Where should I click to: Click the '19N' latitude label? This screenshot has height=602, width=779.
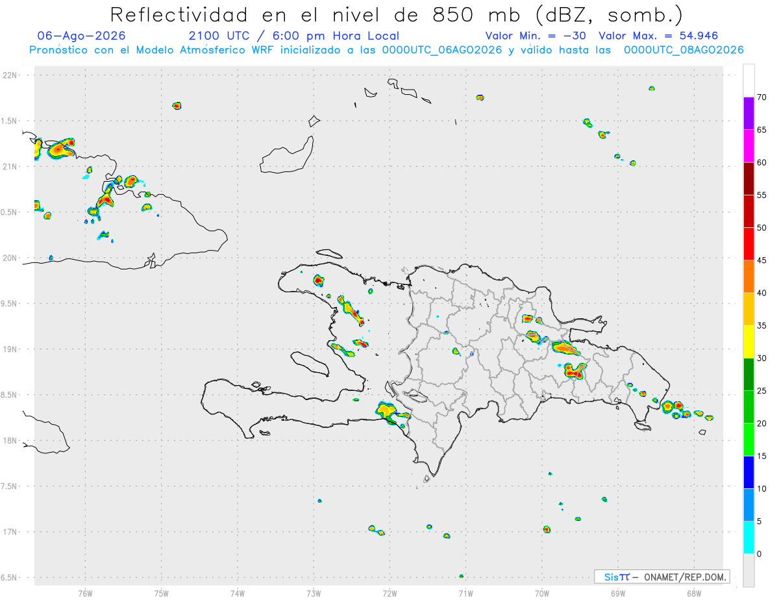coord(10,349)
